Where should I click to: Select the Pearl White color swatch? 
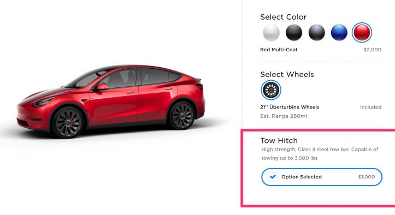tap(271, 33)
